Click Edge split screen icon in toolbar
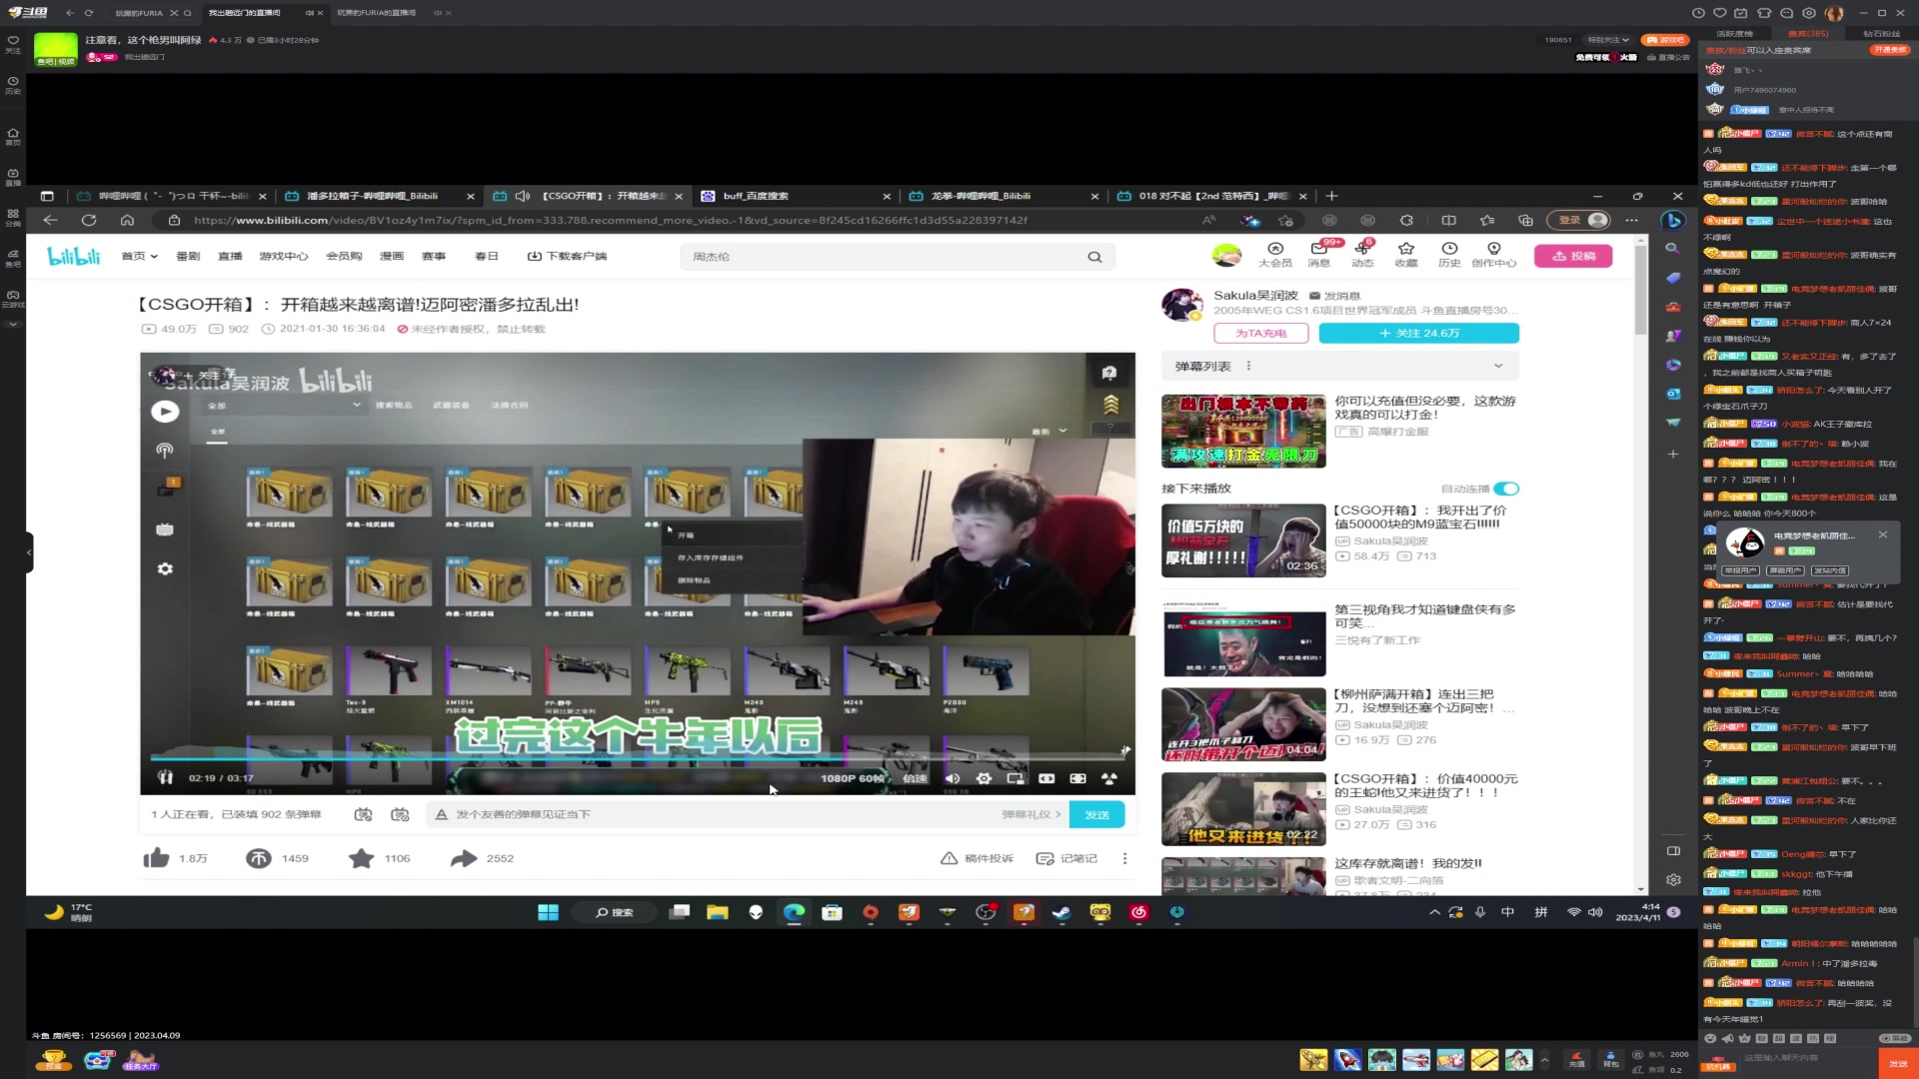1919x1079 pixels. [1448, 221]
